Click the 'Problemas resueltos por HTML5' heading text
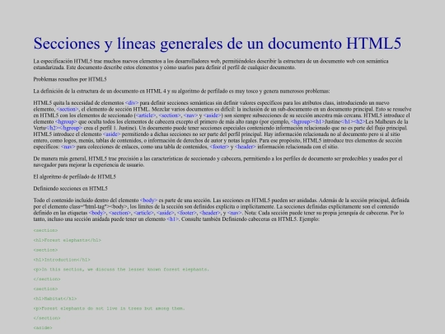 tap(70, 79)
